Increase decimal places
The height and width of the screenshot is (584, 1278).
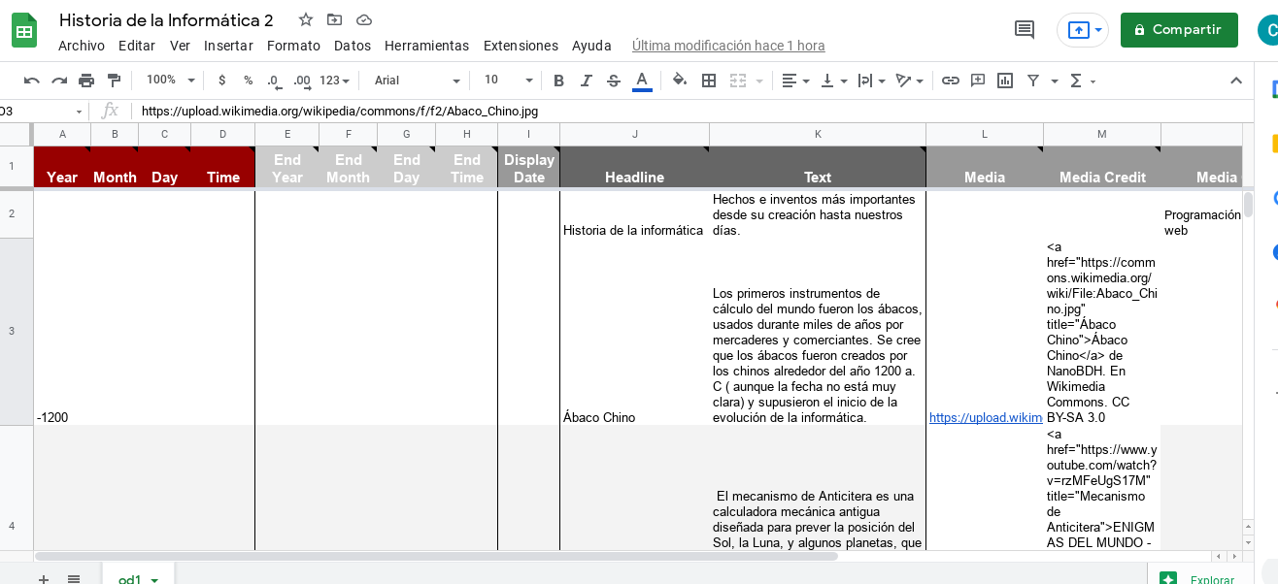click(x=302, y=81)
